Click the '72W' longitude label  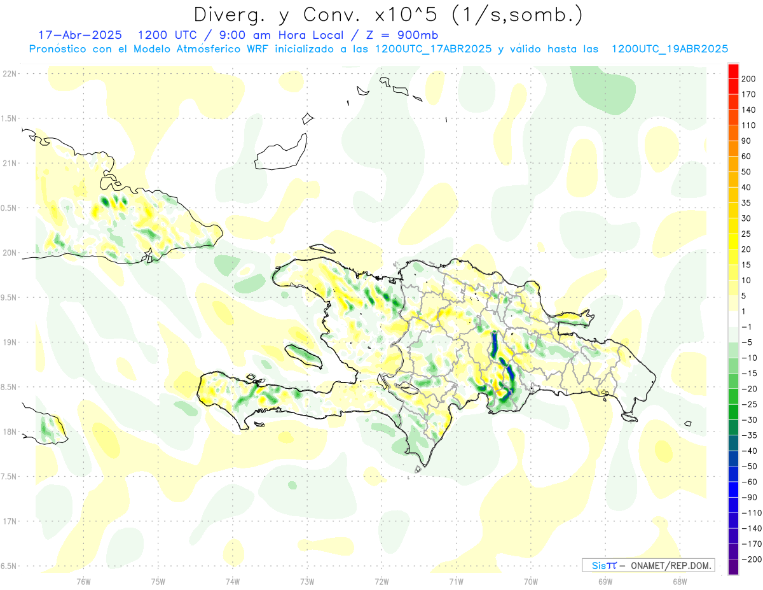pos(382,581)
